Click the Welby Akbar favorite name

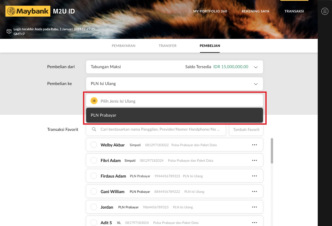click(113, 145)
